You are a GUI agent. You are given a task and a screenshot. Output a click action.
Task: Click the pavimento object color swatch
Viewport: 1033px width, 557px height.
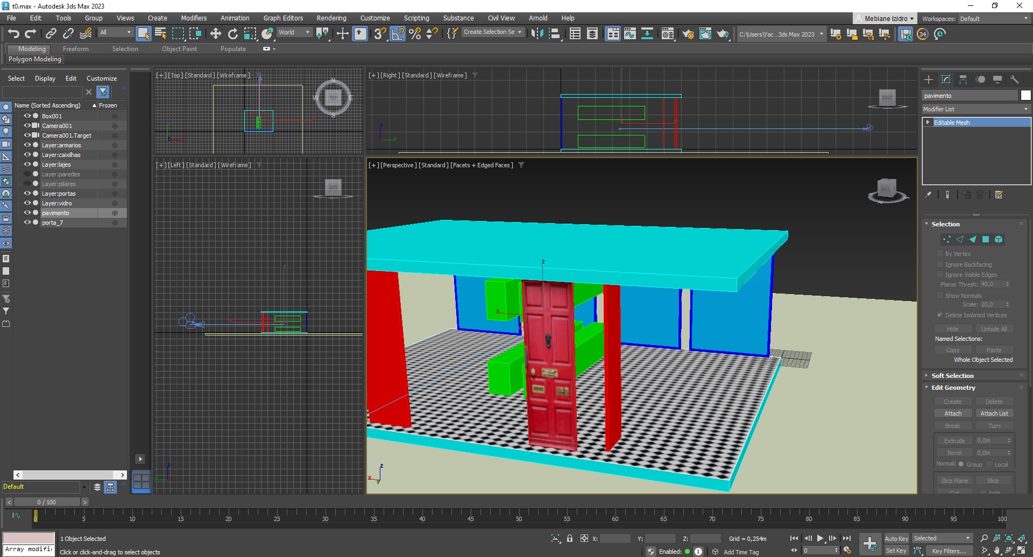[1025, 95]
